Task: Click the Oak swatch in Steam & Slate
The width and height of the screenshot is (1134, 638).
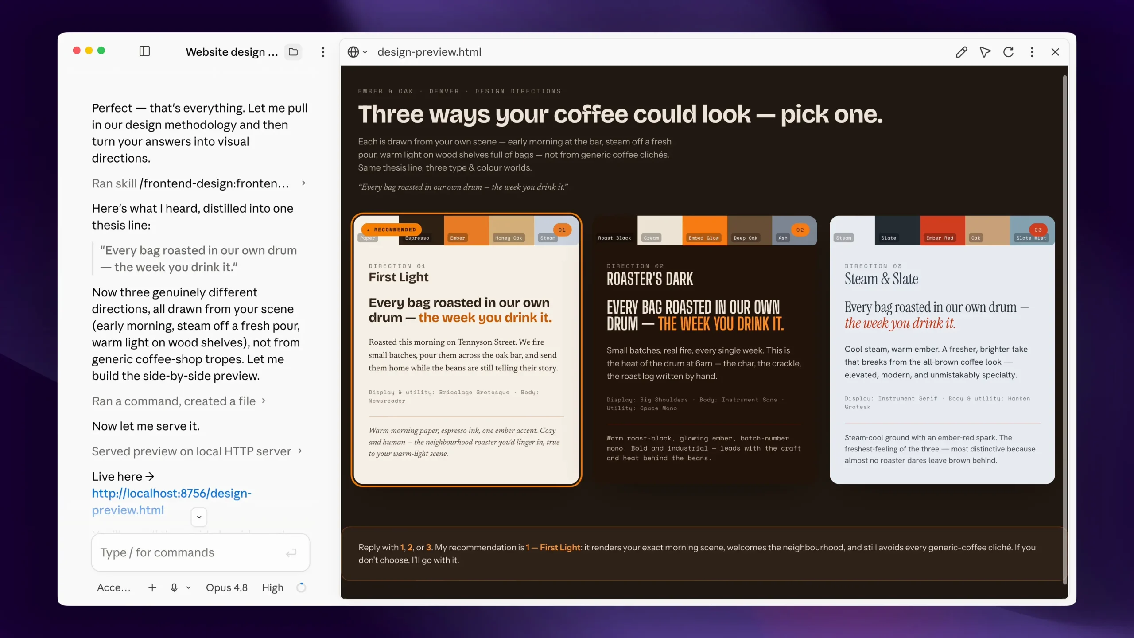Action: [x=987, y=230]
